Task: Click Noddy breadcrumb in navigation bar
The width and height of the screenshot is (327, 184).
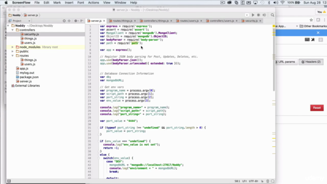Action: [x=15, y=15]
